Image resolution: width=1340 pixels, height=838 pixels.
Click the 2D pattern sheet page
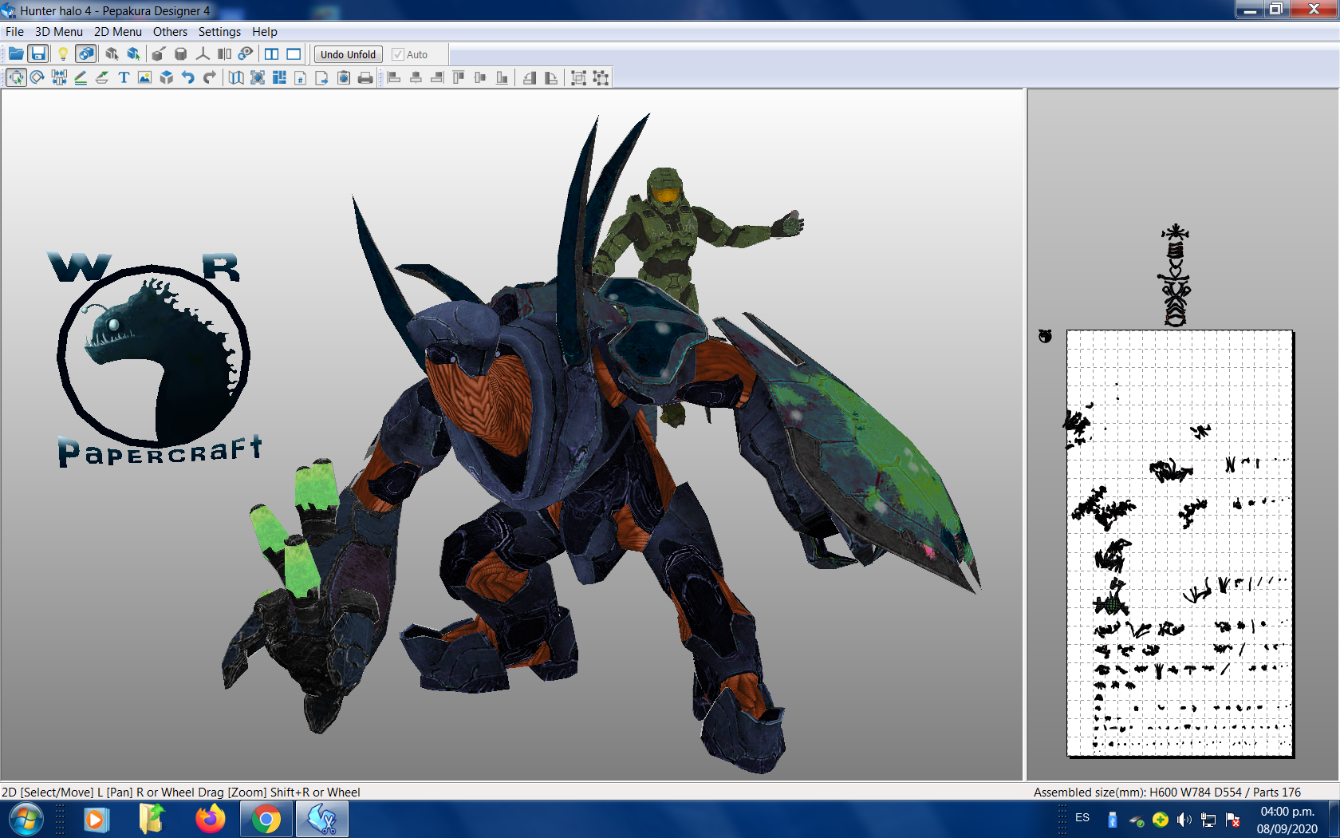tap(1180, 543)
